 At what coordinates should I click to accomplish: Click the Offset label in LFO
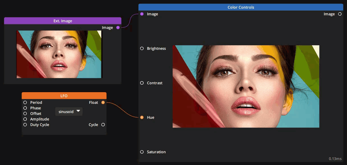coord(36,114)
